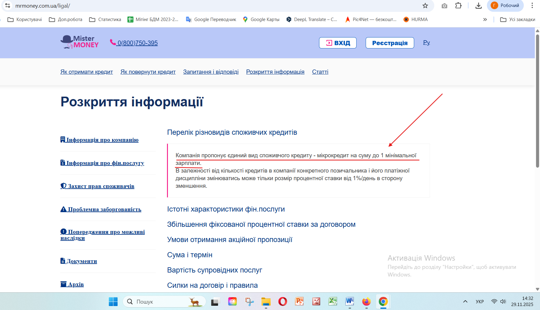Open the Extensions puzzle icon
The image size is (540, 310).
(458, 5)
